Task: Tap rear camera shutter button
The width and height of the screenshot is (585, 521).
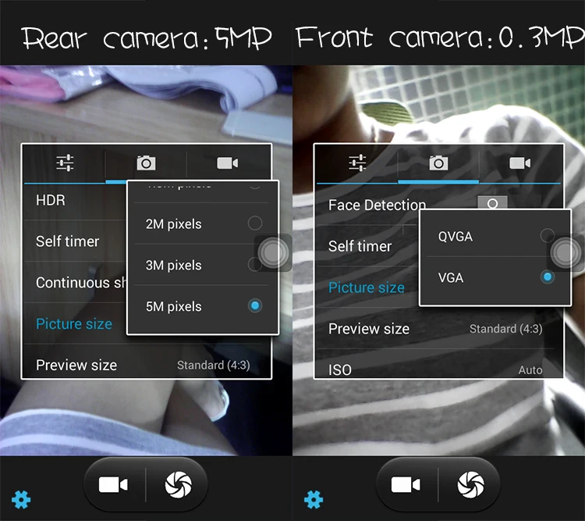Action: (179, 485)
